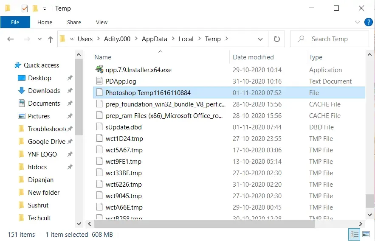Image resolution: width=375 pixels, height=241 pixels.
Task: Click the Search Temp input field
Action: pyautogui.click(x=330, y=39)
